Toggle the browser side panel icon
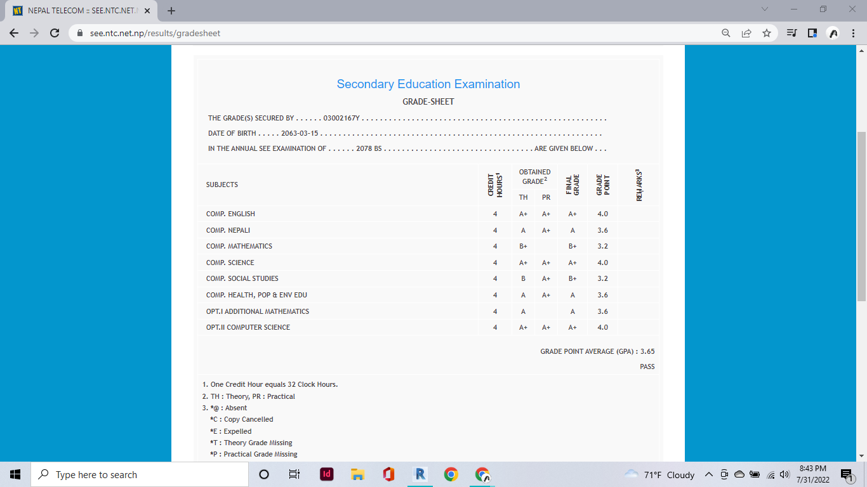This screenshot has height=487, width=867. (x=812, y=33)
